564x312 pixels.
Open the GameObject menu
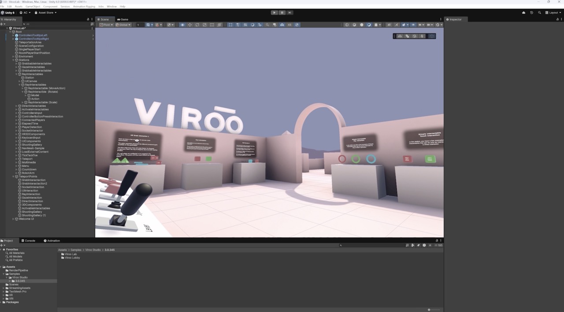[x=33, y=7]
